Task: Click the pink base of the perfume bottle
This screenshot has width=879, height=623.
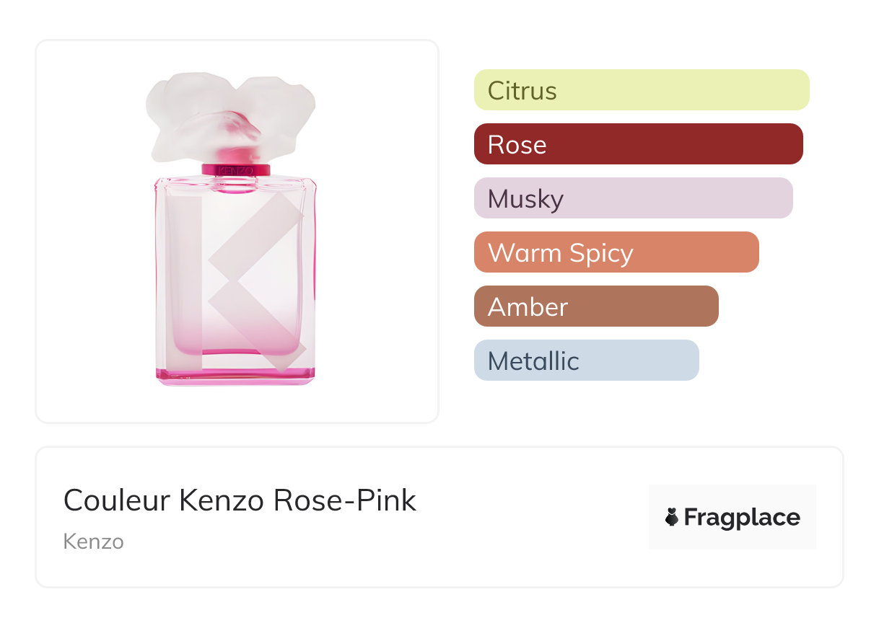Action: tap(236, 375)
